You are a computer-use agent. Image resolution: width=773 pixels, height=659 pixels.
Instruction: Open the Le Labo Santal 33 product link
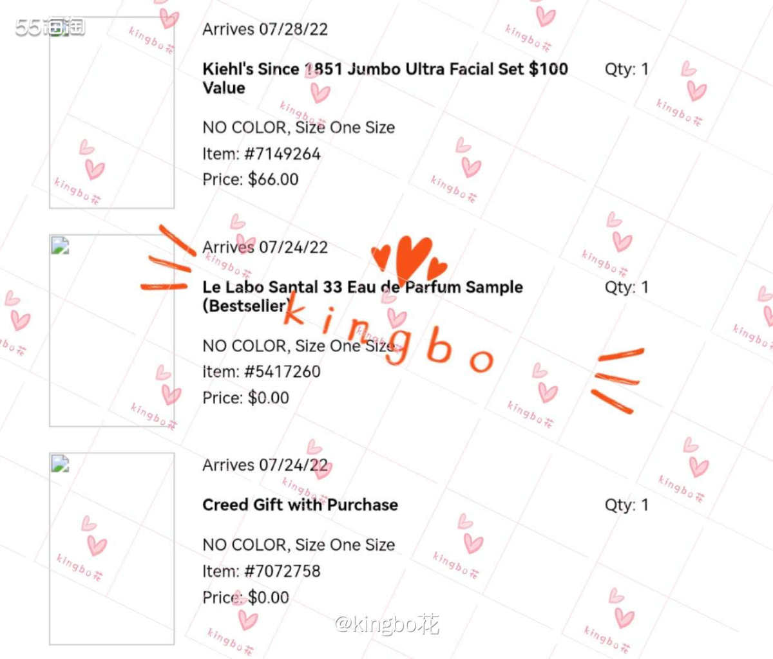click(363, 296)
